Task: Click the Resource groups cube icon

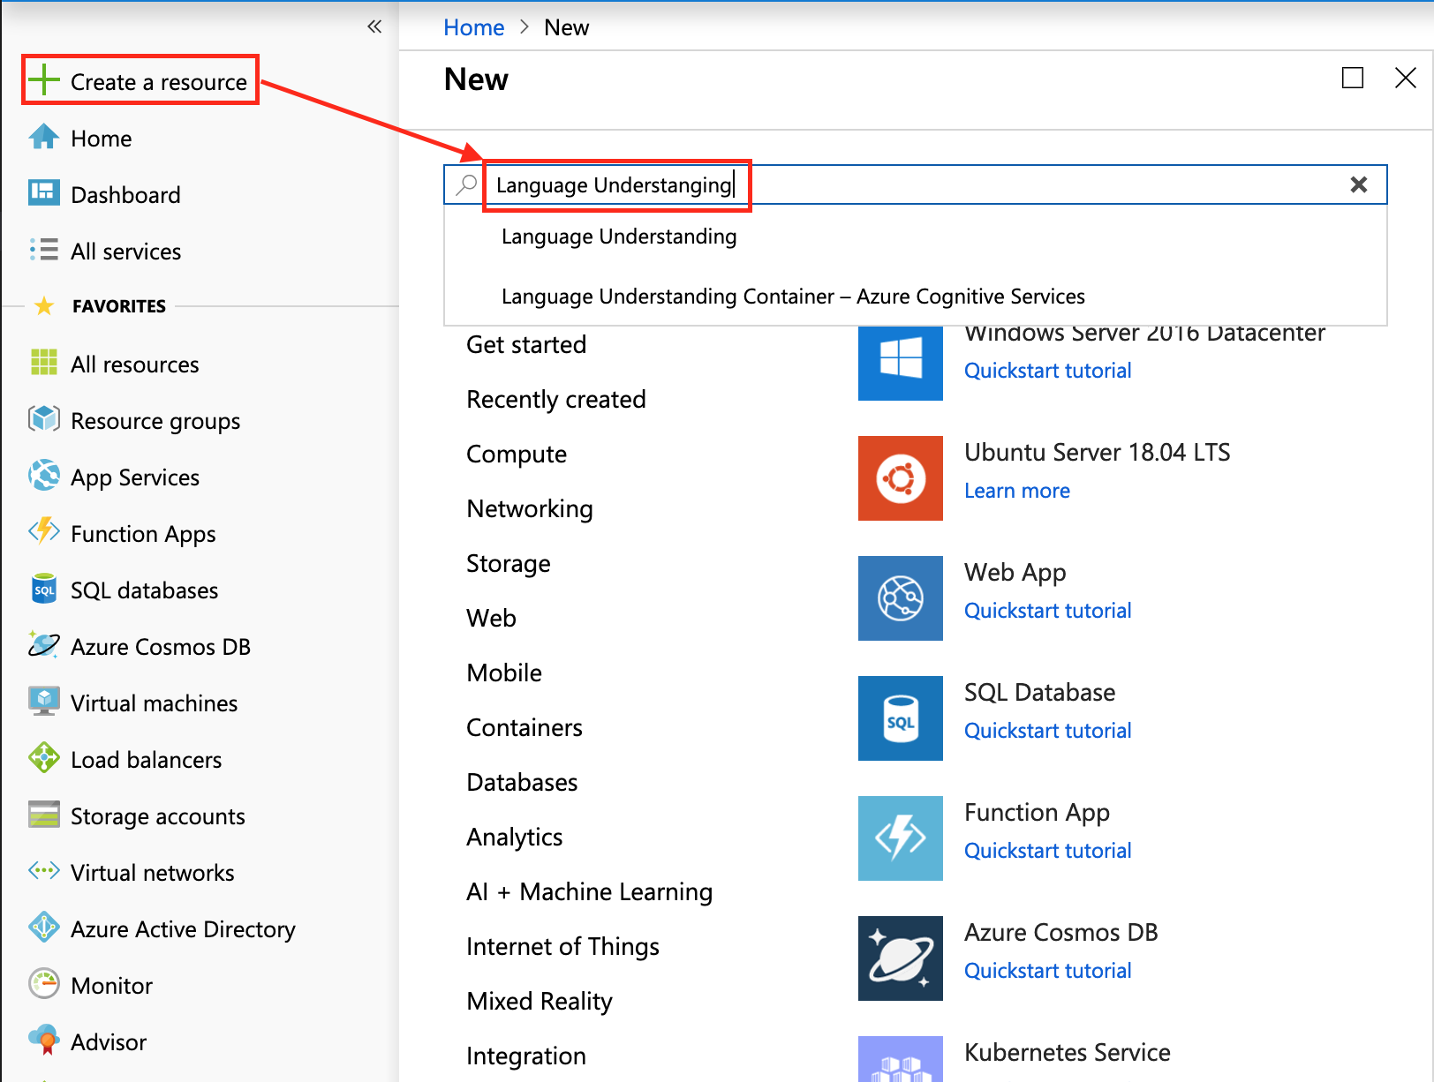Action: [43, 419]
